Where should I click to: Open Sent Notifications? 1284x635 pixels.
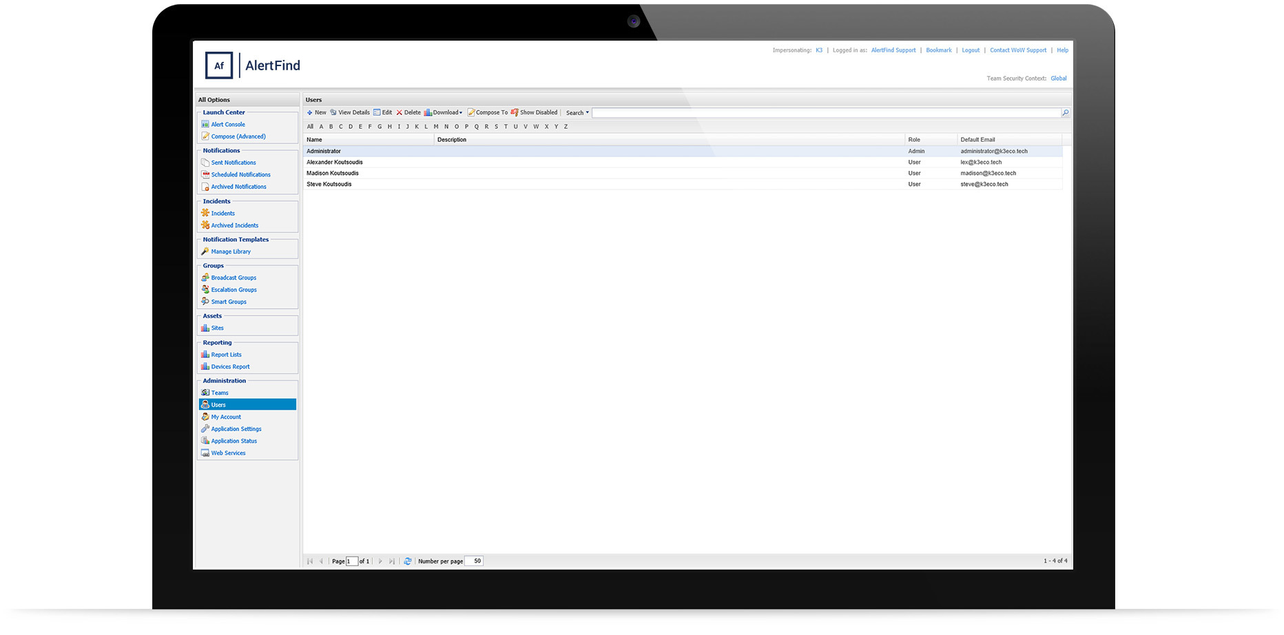pyautogui.click(x=234, y=163)
